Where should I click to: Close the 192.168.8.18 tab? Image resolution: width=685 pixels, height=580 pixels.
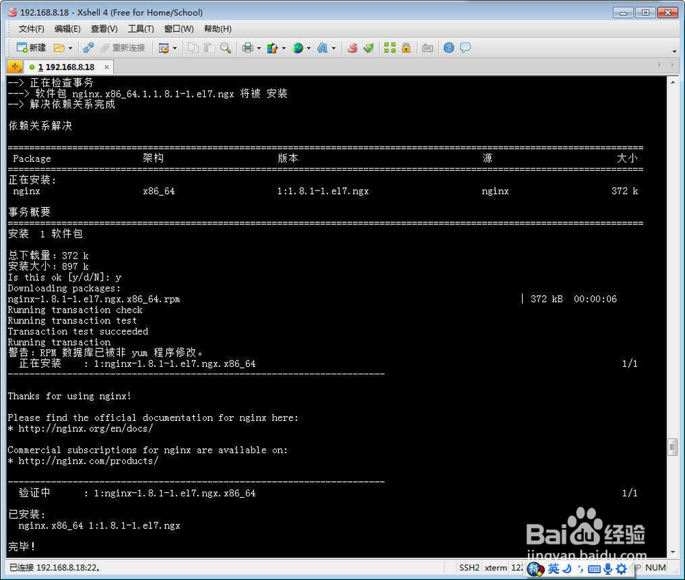point(107,67)
